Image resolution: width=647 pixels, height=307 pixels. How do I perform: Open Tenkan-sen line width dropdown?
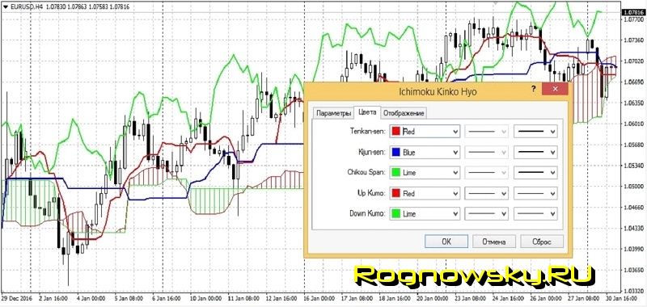[535, 132]
